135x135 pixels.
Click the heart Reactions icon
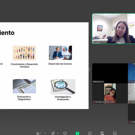click(65, 133)
